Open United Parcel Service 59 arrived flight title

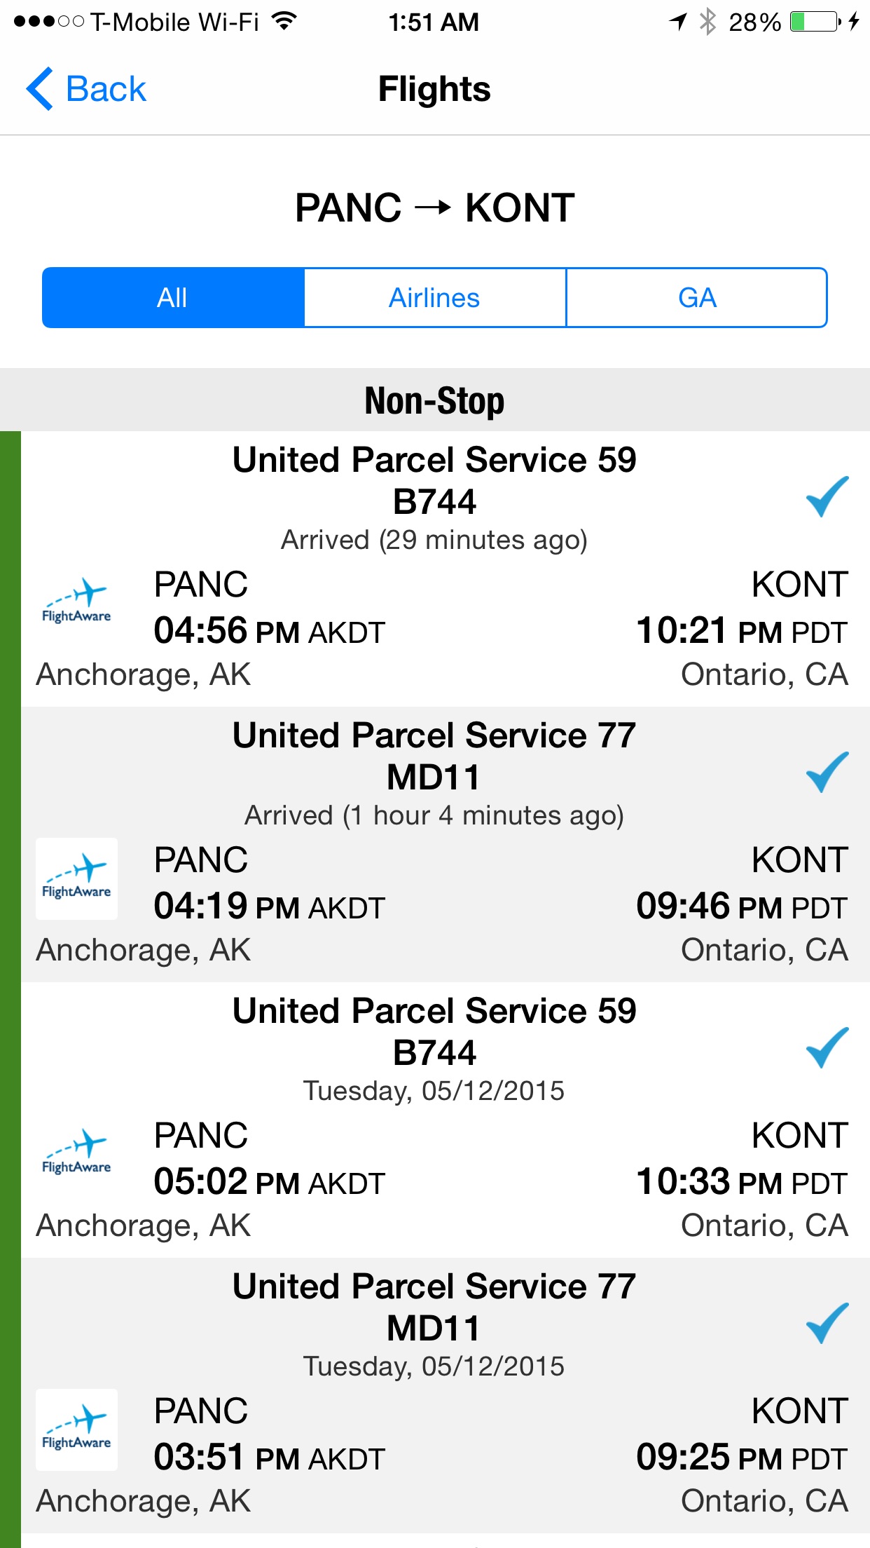[434, 460]
